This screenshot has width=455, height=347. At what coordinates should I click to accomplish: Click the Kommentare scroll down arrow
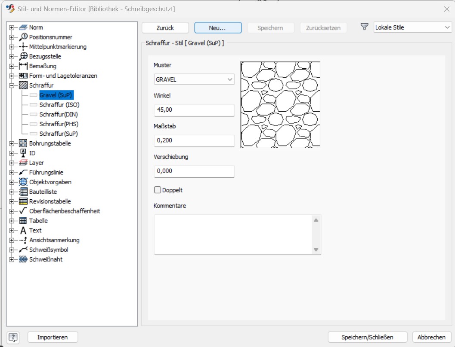pos(316,250)
